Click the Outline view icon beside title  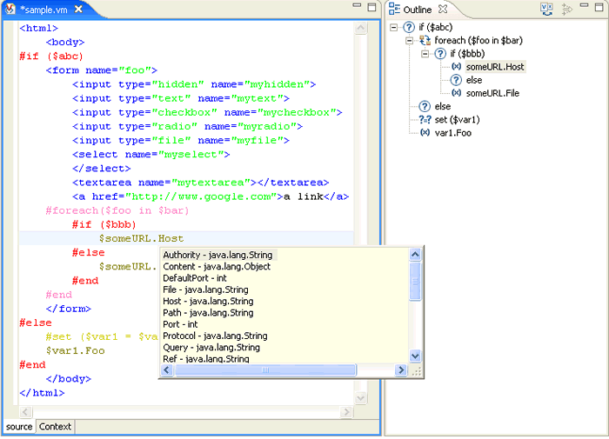394,10
